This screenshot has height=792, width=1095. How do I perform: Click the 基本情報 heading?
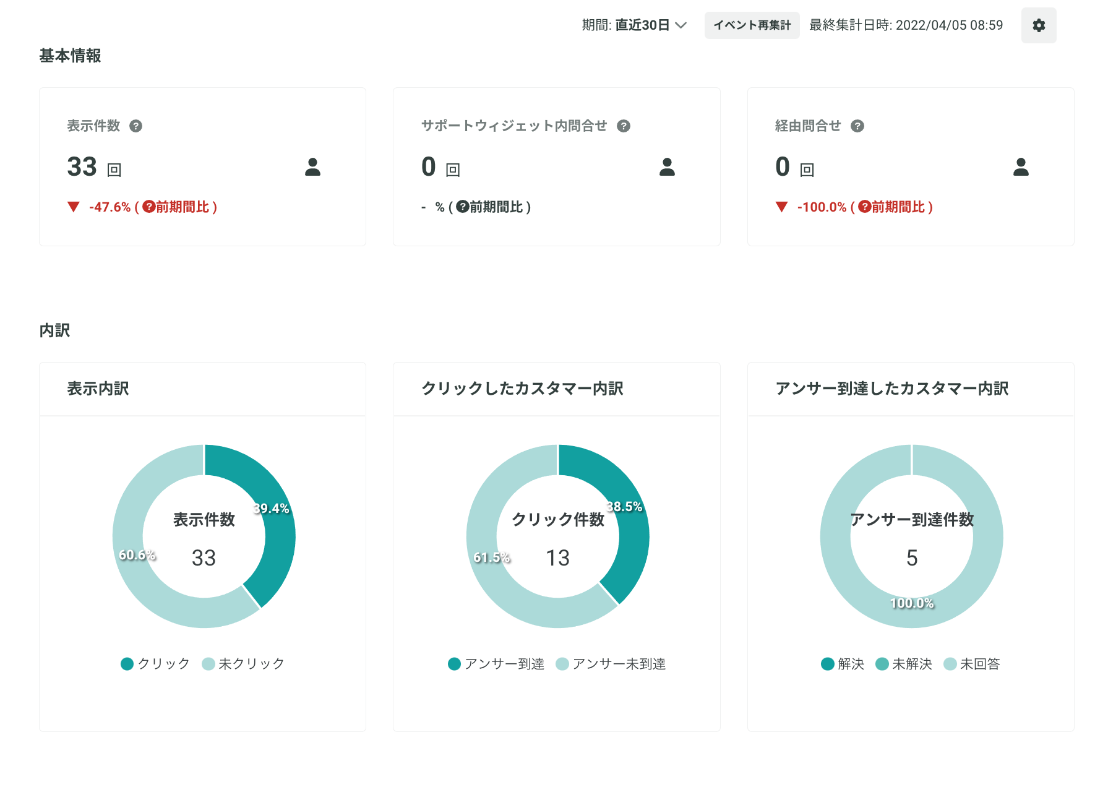70,56
